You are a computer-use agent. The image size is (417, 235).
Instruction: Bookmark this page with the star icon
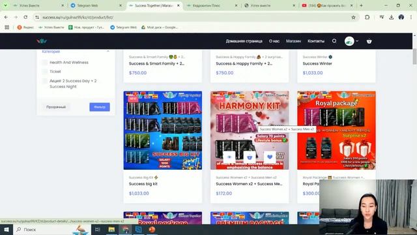point(353,18)
